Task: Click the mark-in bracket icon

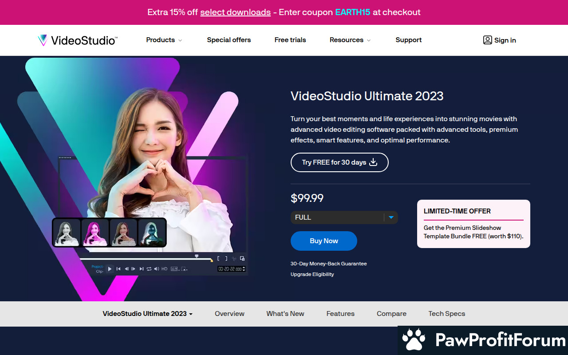Action: point(218,258)
